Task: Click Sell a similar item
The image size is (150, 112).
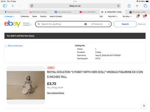Action: coord(15,46)
